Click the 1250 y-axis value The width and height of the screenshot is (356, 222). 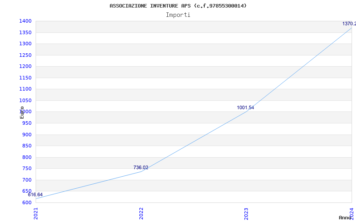tap(25, 55)
